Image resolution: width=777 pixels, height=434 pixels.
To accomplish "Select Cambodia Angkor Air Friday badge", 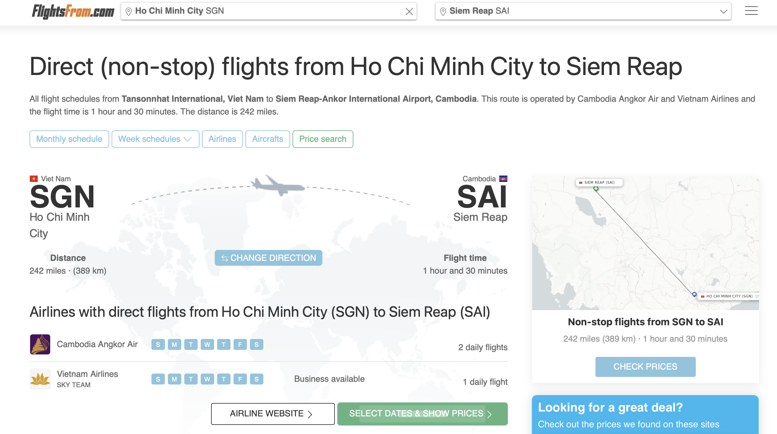I will click(x=240, y=344).
